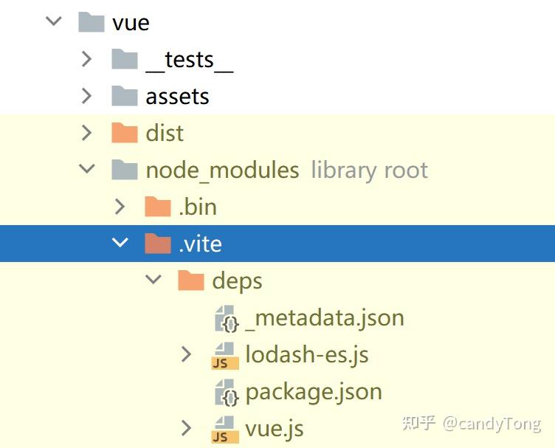Collapse the node_modules folder

coord(87,169)
